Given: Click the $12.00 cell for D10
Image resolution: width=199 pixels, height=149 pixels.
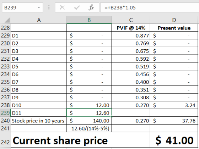Looking at the screenshot, I should click(89, 105).
